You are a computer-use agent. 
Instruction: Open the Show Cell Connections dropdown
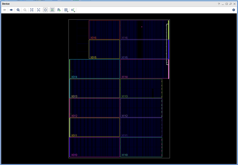pyautogui.click(x=73, y=10)
